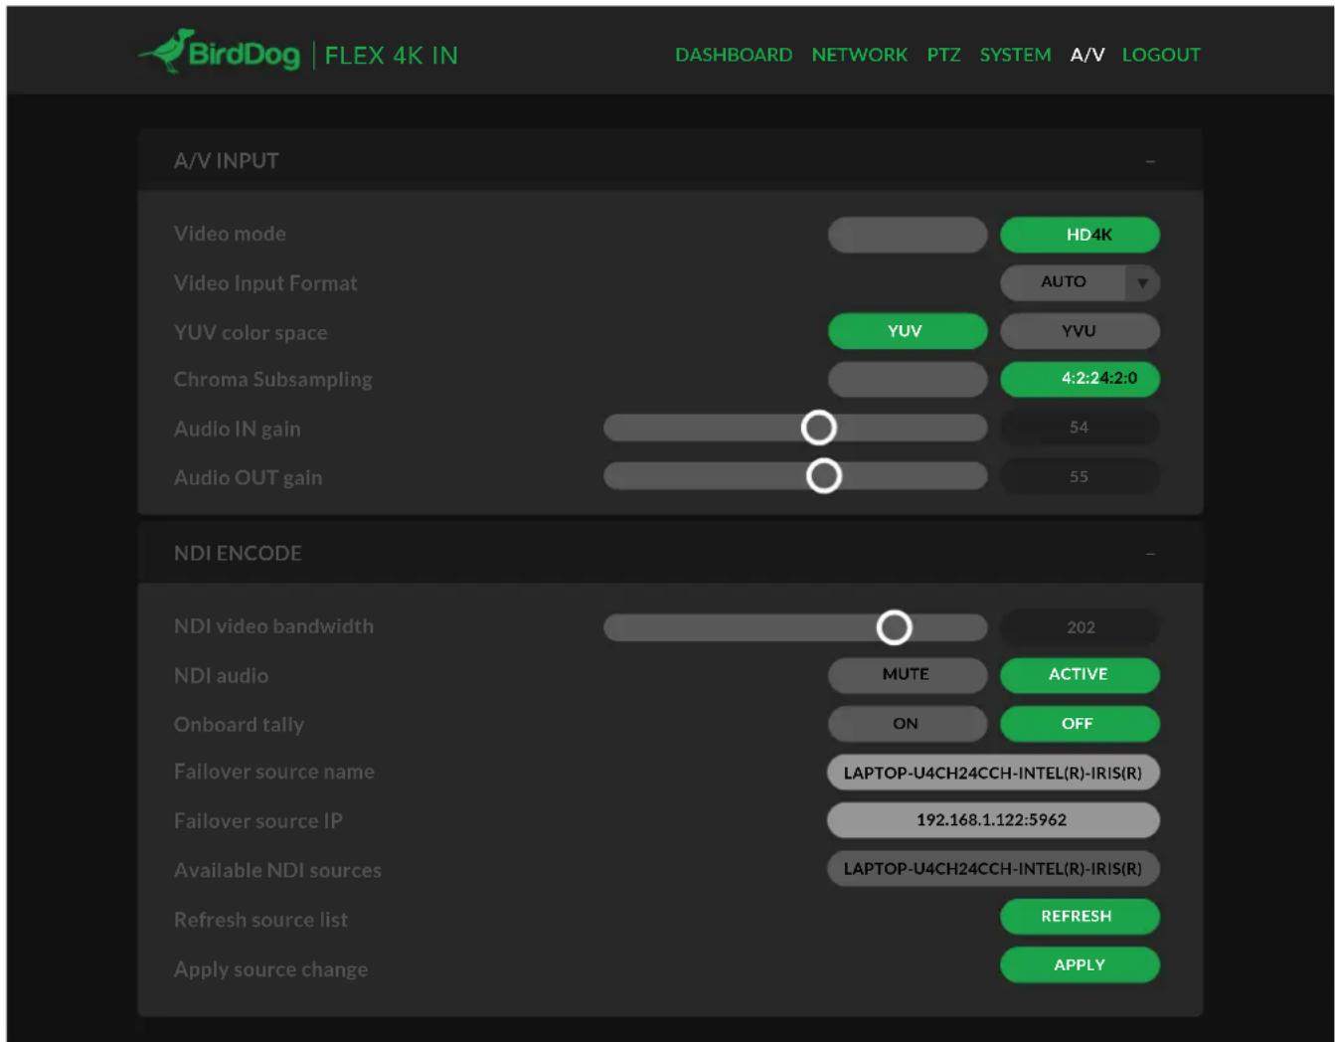The width and height of the screenshot is (1335, 1042).
Task: Go to the NETWORK menu
Action: point(859,55)
